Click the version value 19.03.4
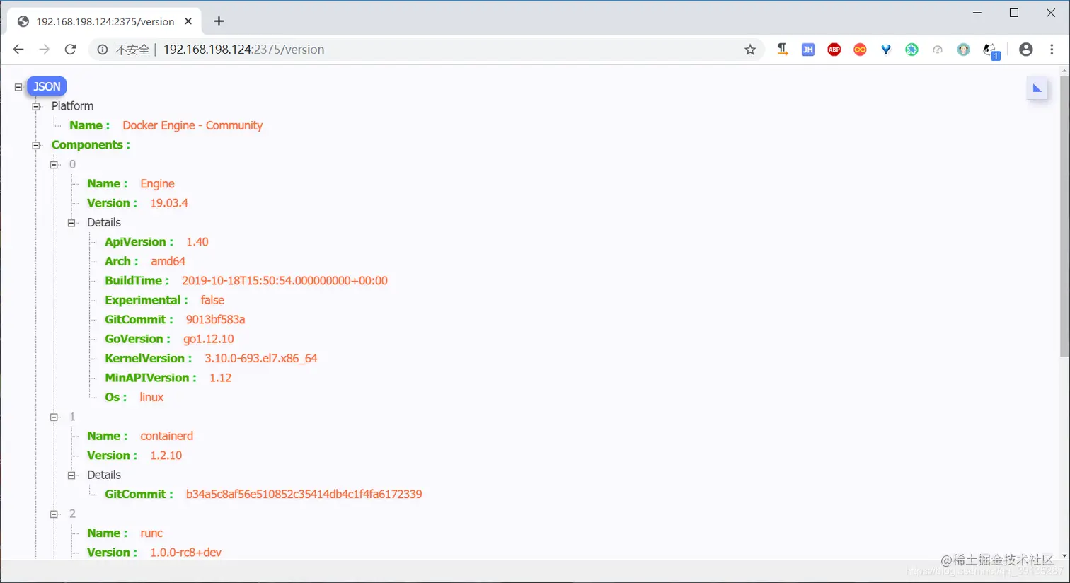The width and height of the screenshot is (1070, 583). pyautogui.click(x=169, y=203)
